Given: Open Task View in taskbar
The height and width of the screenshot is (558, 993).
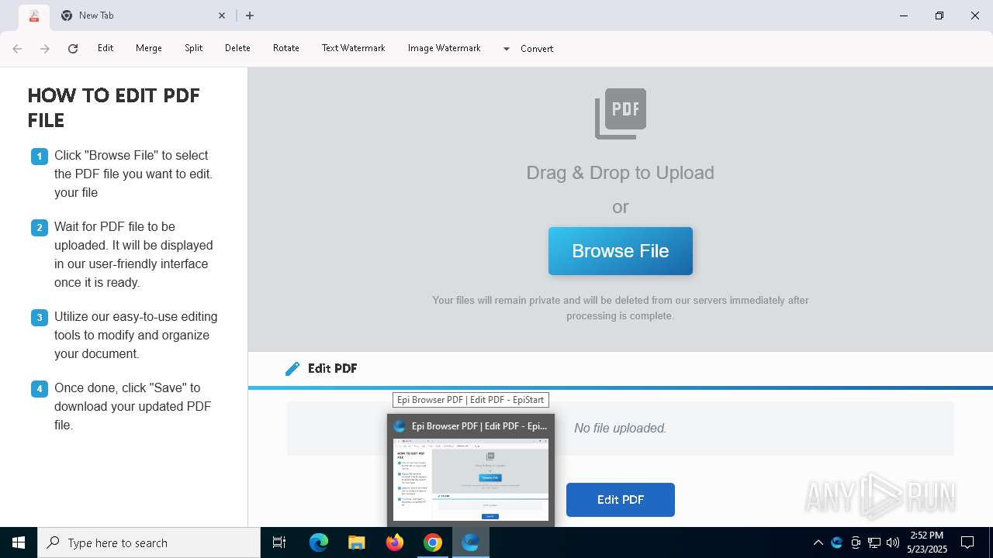Looking at the screenshot, I should click(x=279, y=542).
